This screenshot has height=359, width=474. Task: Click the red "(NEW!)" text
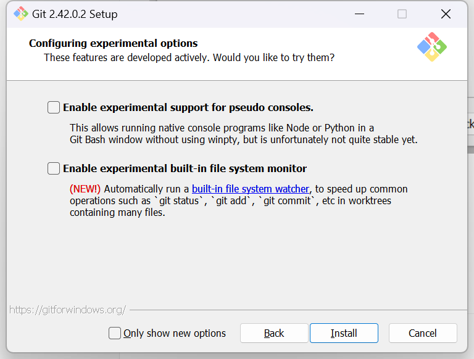click(85, 189)
